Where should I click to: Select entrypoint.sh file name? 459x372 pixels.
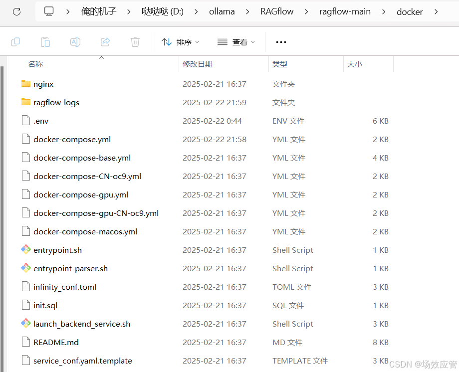[x=58, y=250]
